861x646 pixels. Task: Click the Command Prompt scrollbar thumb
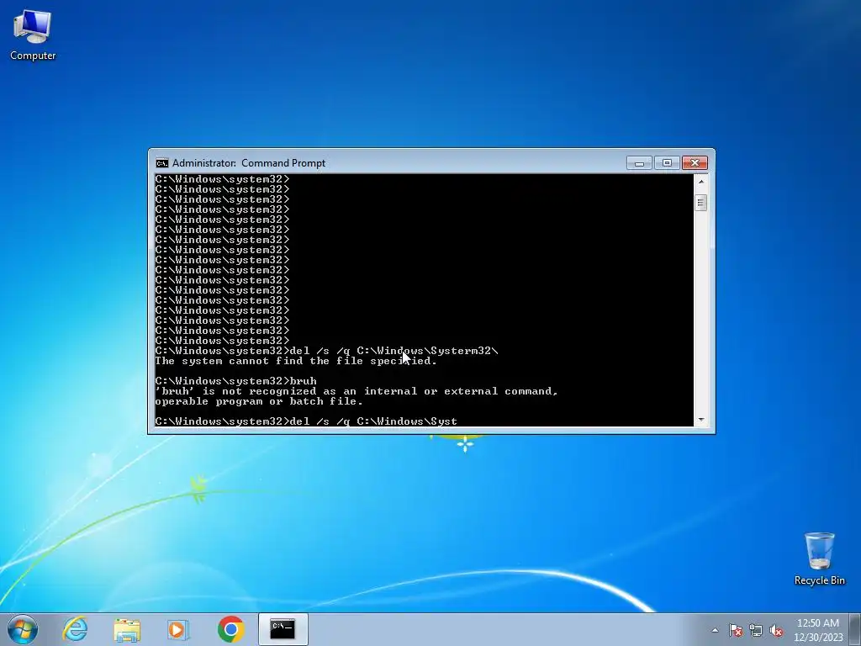click(x=700, y=203)
